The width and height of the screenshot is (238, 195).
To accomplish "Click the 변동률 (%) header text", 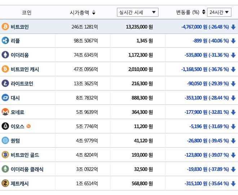I will pos(188,12).
